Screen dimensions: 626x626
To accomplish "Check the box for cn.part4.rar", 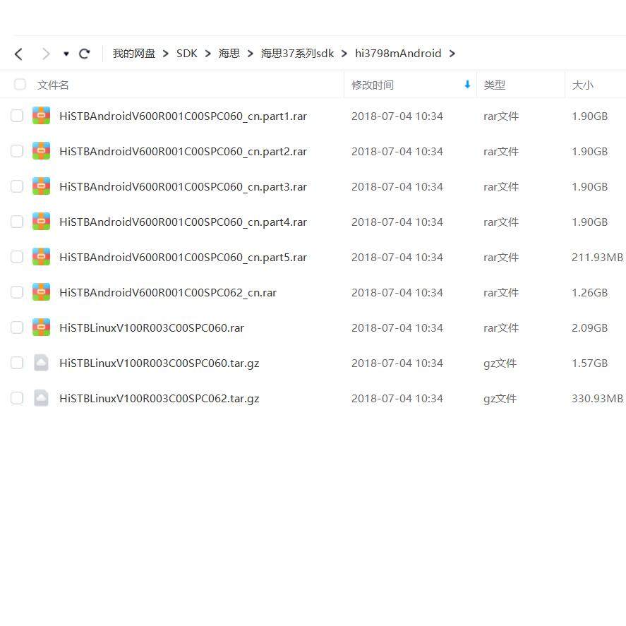I will pos(17,222).
